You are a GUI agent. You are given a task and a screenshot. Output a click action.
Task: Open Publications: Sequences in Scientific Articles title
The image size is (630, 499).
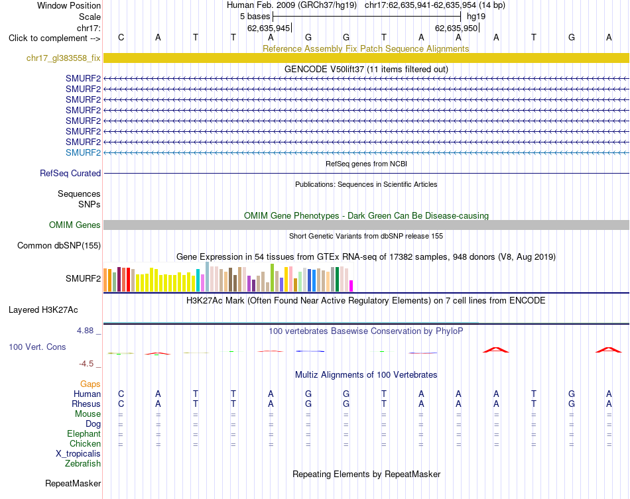pyautogui.click(x=366, y=184)
